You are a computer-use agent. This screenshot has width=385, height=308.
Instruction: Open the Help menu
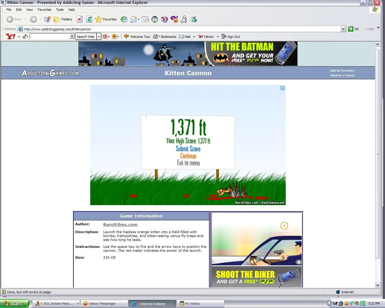point(72,10)
